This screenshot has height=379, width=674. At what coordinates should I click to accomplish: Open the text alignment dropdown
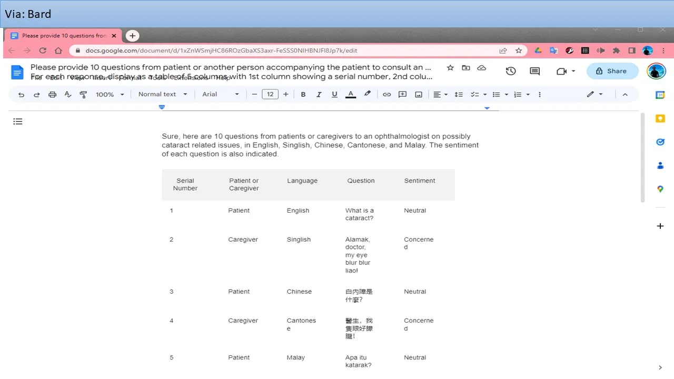point(440,94)
